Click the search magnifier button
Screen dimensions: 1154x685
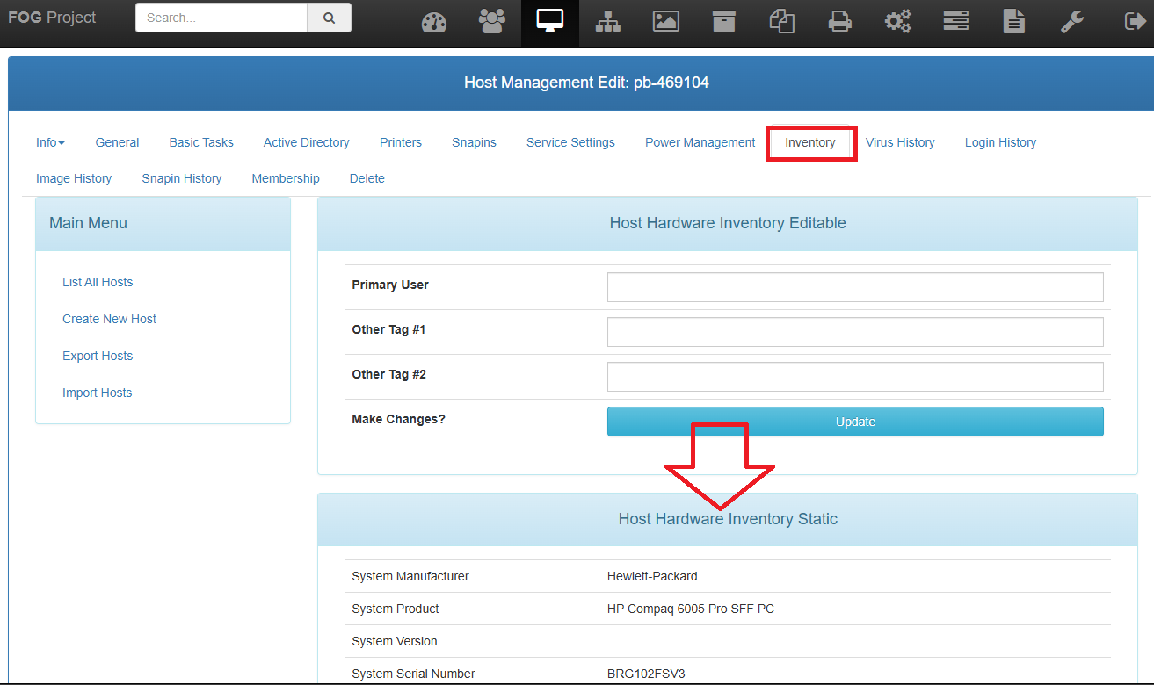coord(330,18)
